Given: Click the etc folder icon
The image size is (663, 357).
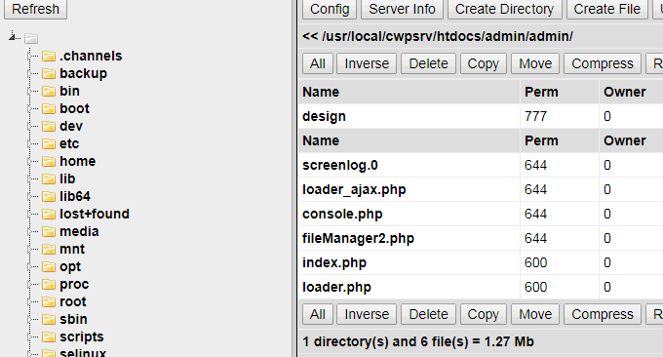Looking at the screenshot, I should pos(49,143).
